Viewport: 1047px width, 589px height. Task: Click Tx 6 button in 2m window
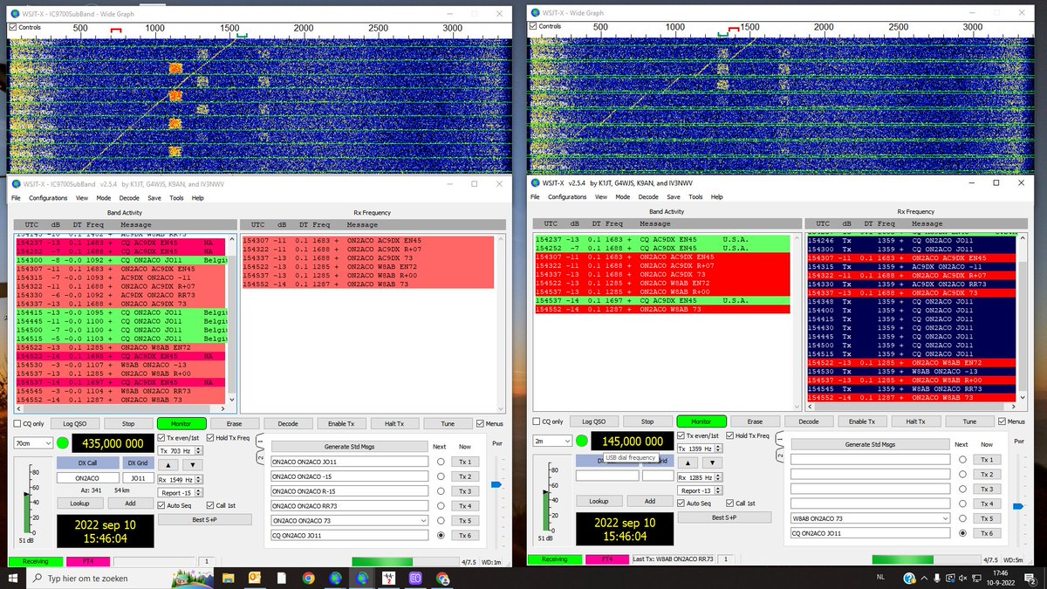tap(986, 533)
